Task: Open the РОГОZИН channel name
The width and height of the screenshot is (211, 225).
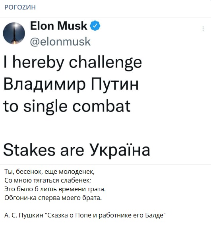Action: coord(20,7)
